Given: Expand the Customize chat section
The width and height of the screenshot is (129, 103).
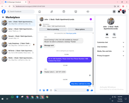Looking at the screenshot, I should [111, 42].
